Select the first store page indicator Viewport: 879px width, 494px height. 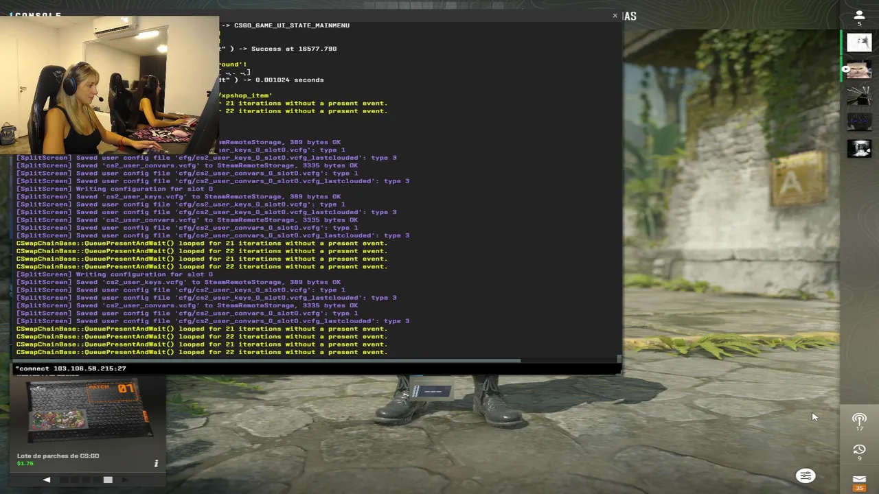(x=65, y=480)
